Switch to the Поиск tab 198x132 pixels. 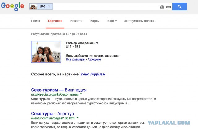(36, 21)
